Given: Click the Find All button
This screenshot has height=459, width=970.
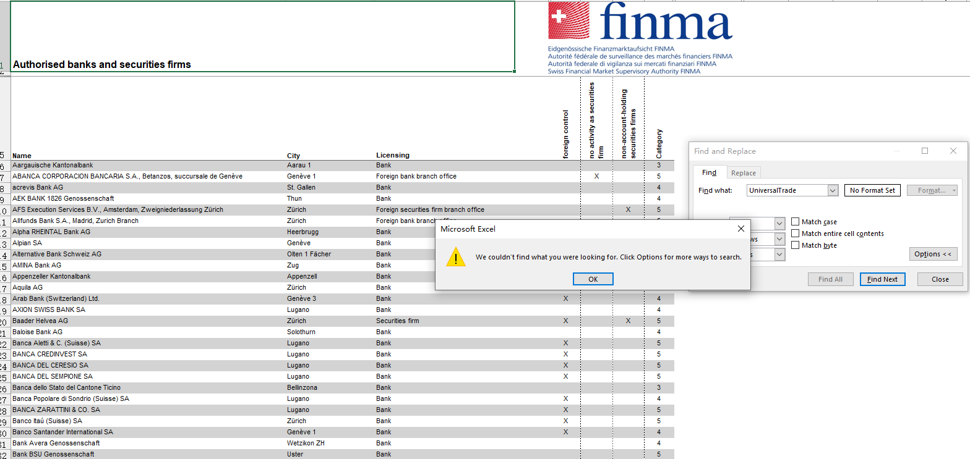Looking at the screenshot, I should coord(830,279).
